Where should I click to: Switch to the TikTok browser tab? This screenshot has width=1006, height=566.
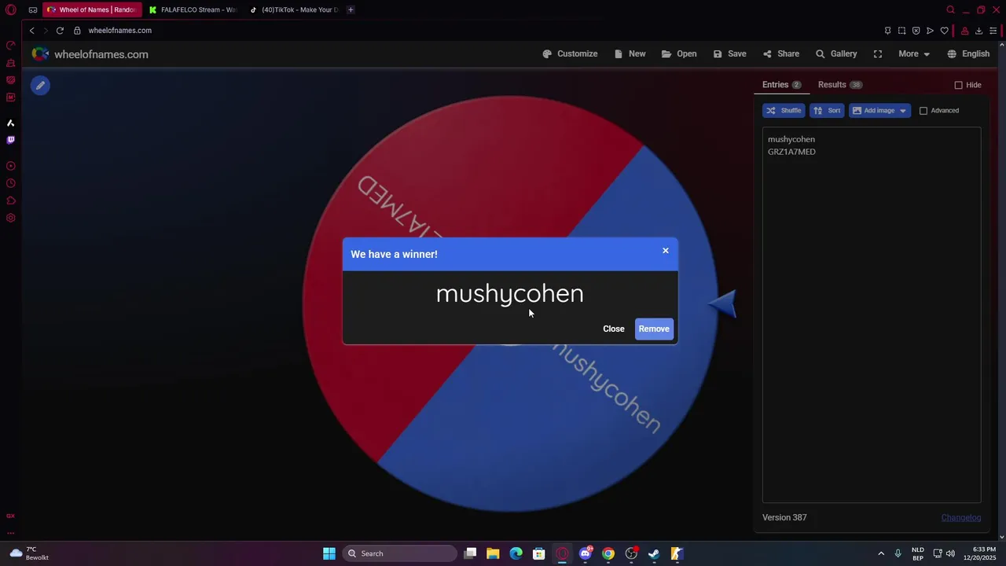(295, 10)
